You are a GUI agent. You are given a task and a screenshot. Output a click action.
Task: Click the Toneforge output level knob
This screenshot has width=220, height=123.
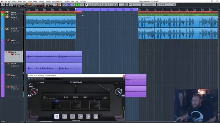click(x=118, y=92)
